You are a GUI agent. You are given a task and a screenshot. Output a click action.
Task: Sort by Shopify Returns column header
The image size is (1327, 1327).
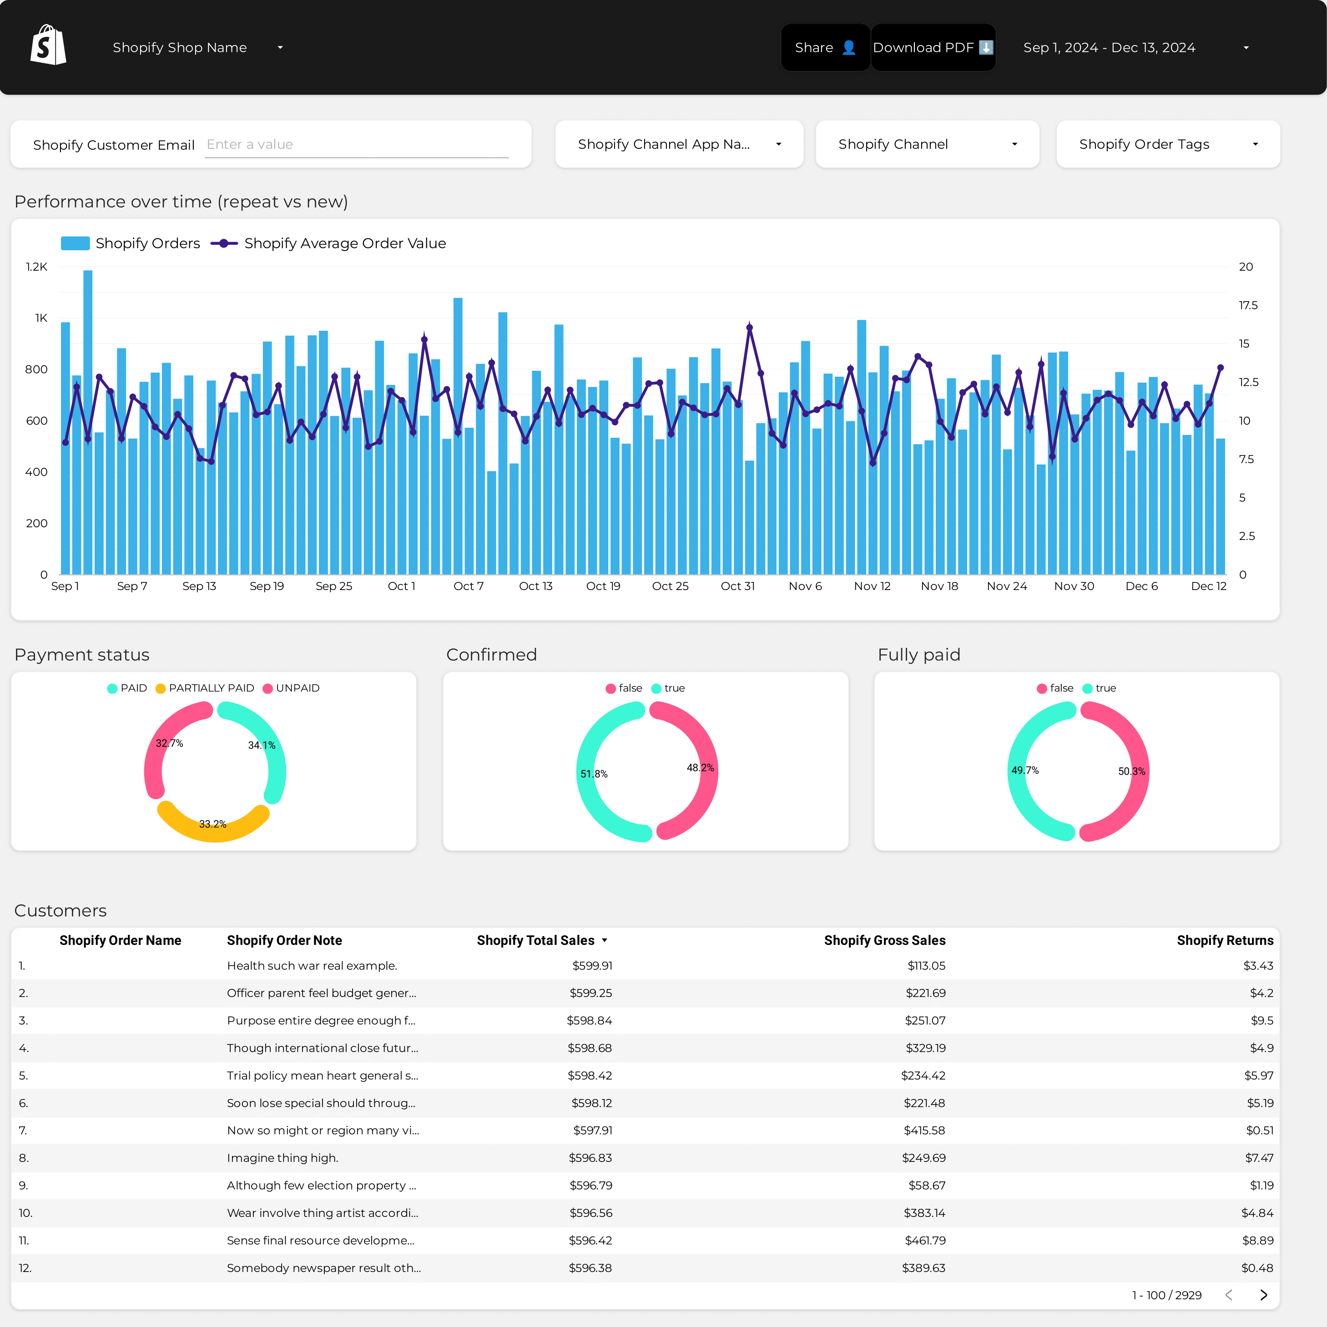1225,940
